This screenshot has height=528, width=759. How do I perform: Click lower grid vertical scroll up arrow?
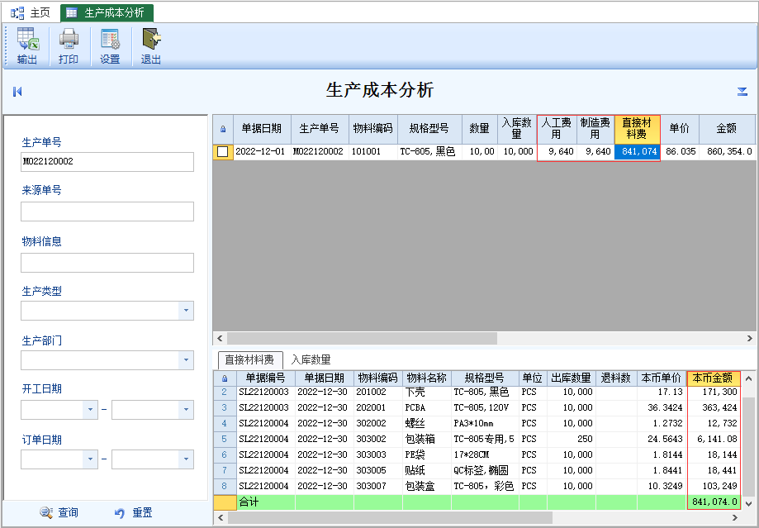tap(748, 378)
